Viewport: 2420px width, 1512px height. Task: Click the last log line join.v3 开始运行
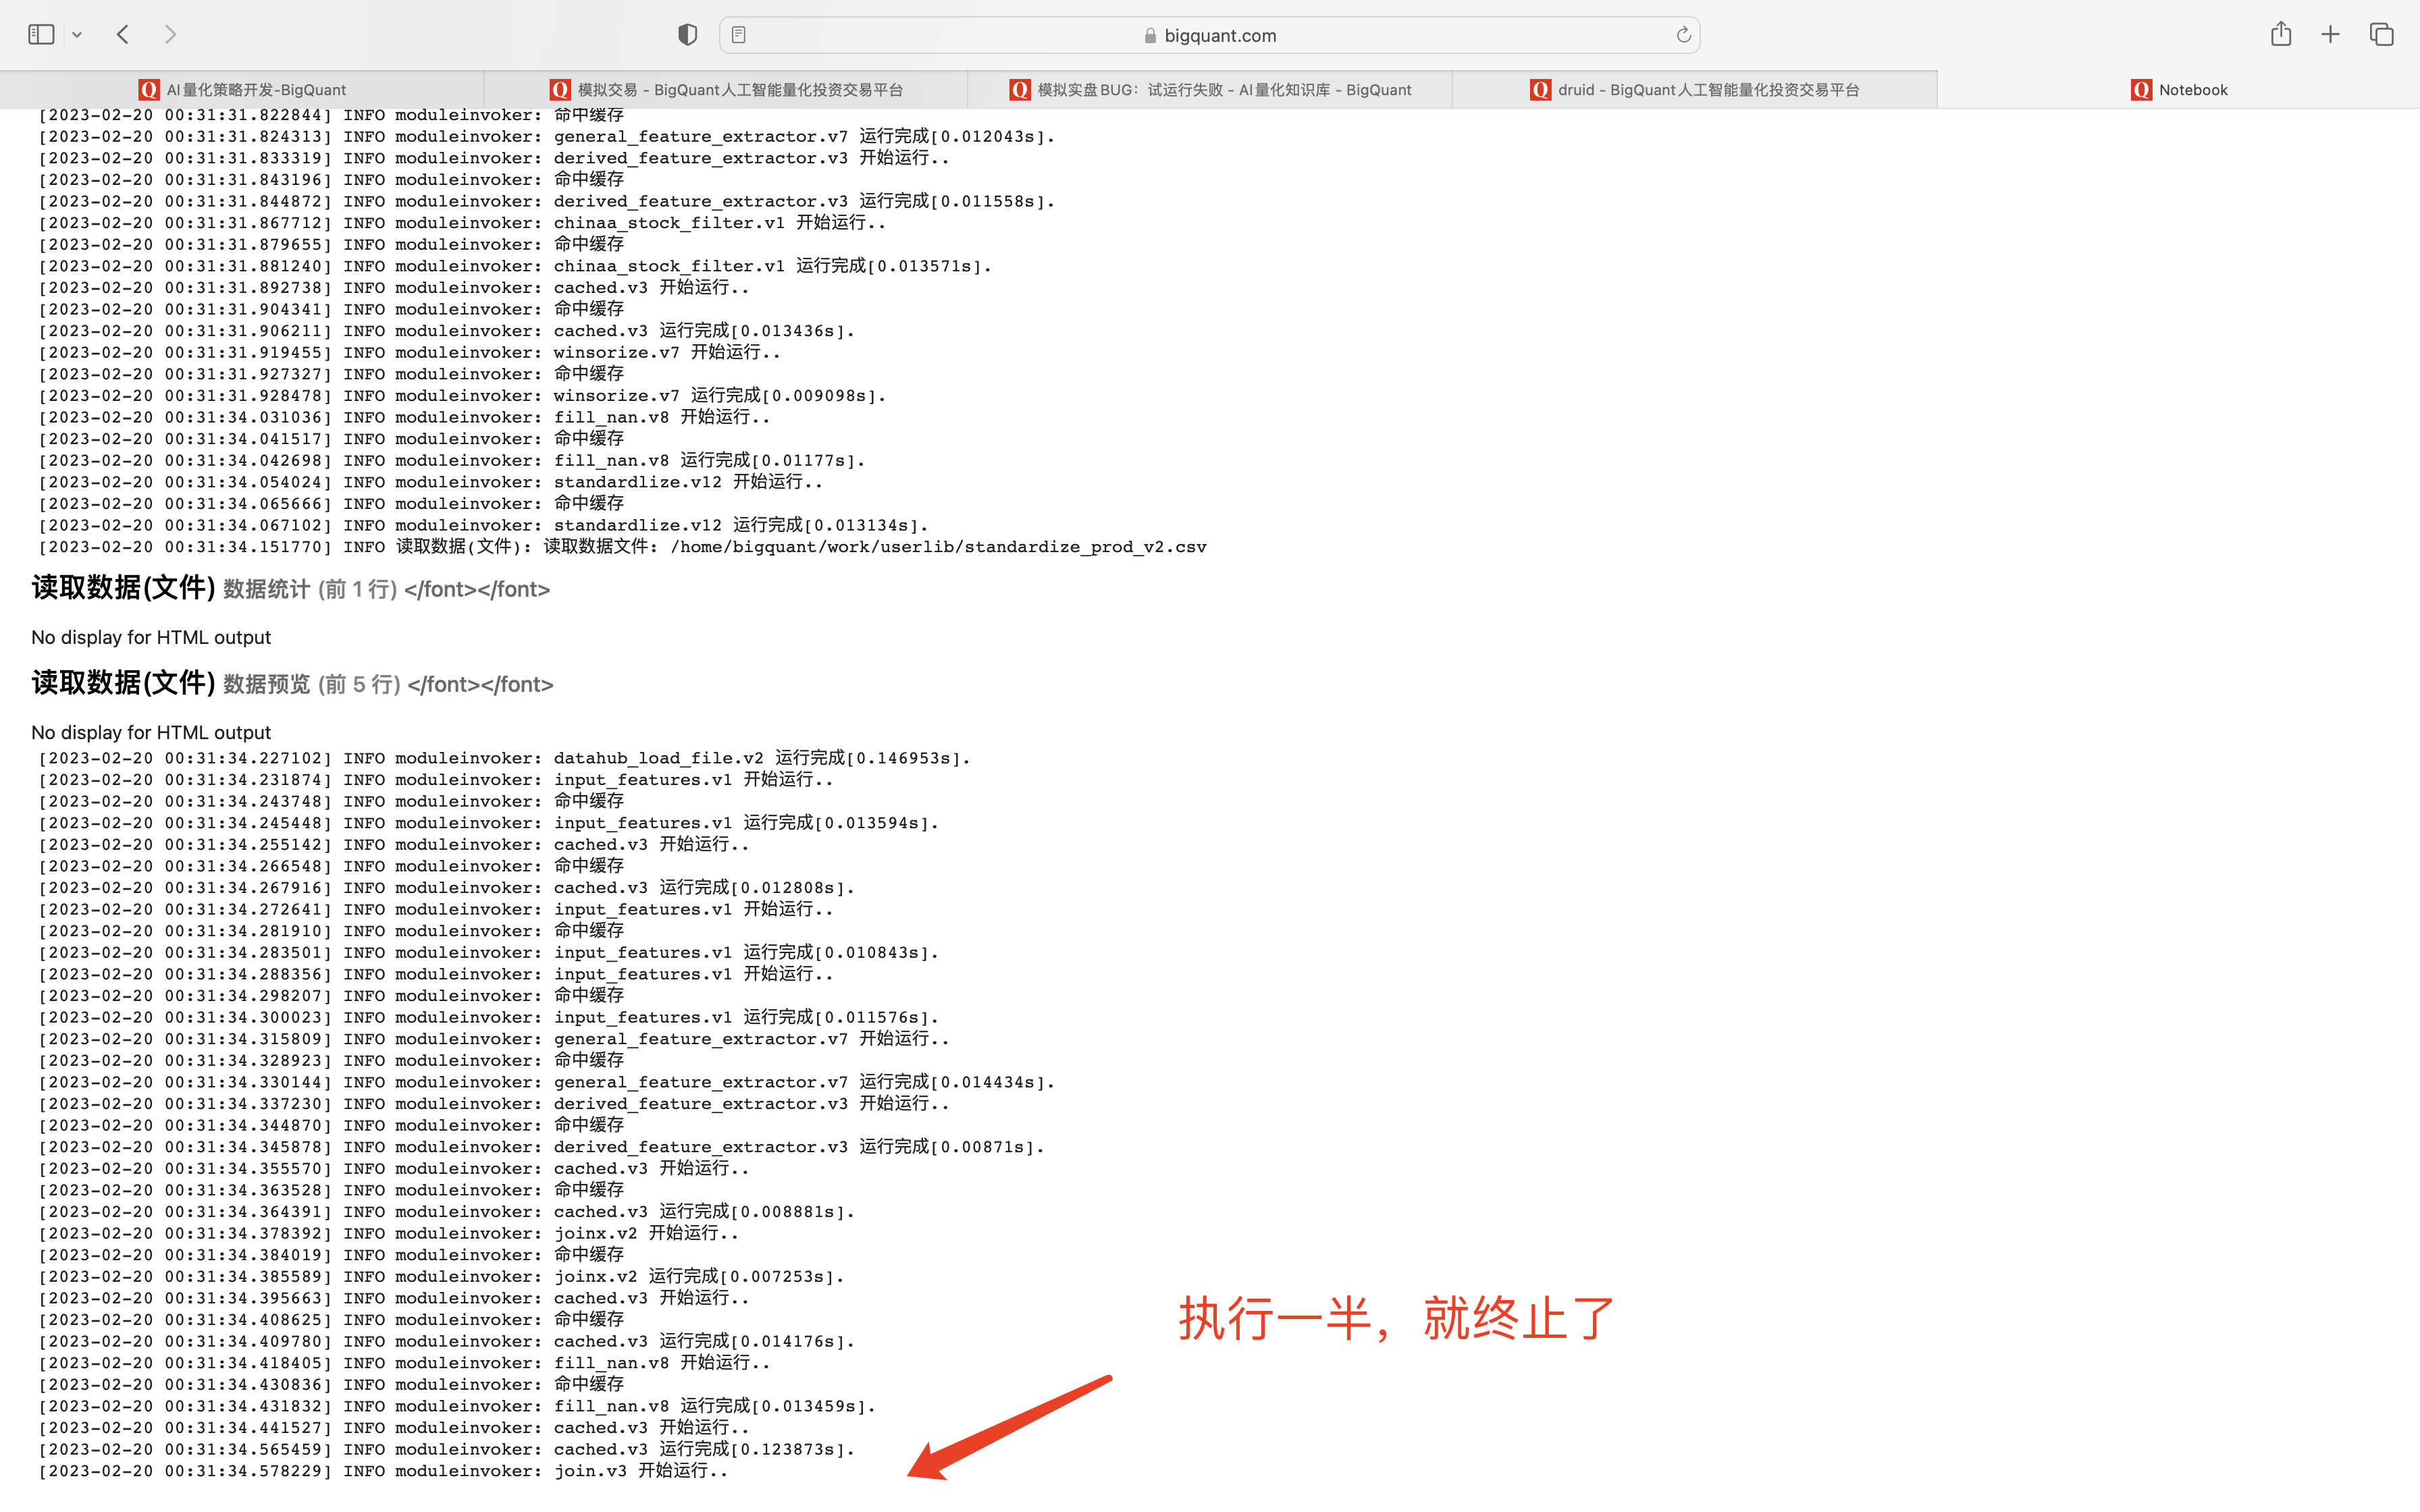click(x=383, y=1471)
